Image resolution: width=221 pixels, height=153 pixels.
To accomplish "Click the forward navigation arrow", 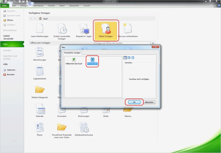I will [35, 19].
